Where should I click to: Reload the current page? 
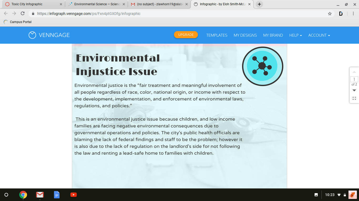point(23,14)
